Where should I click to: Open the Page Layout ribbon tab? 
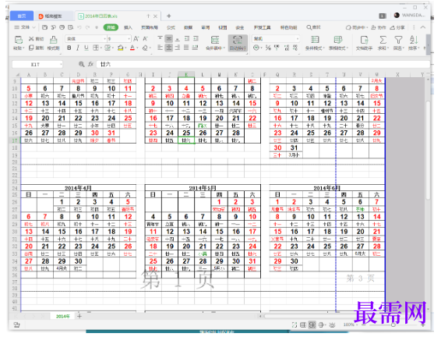click(150, 27)
